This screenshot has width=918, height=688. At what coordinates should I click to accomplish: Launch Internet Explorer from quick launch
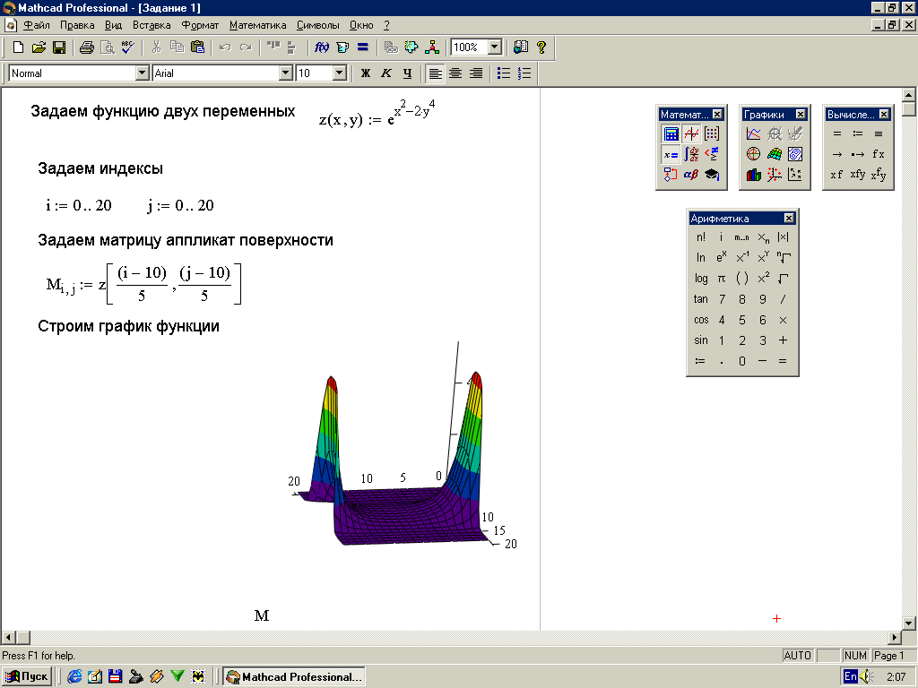point(74,677)
